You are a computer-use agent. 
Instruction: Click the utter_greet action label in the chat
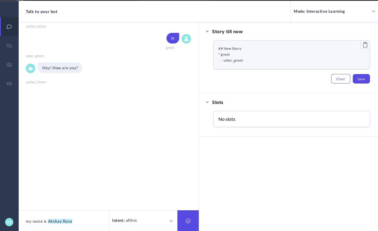coord(34,56)
